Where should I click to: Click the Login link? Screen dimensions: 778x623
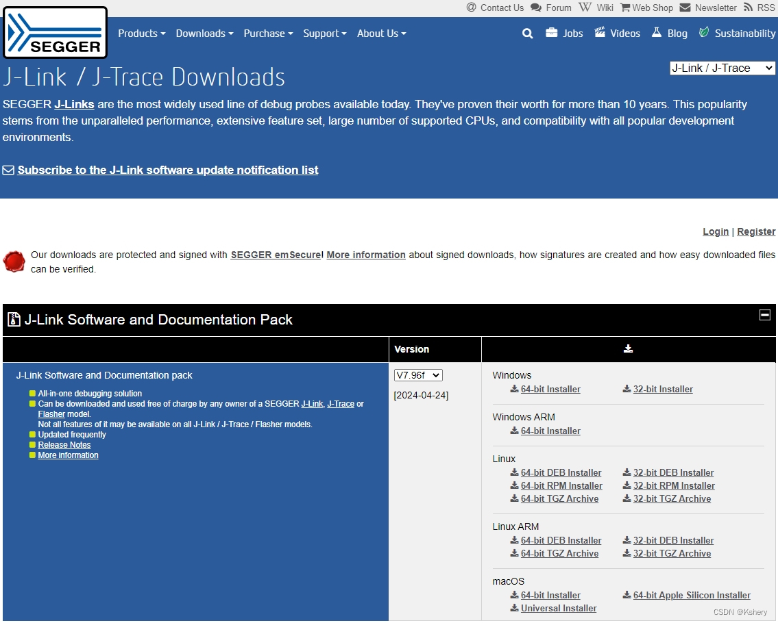(716, 231)
